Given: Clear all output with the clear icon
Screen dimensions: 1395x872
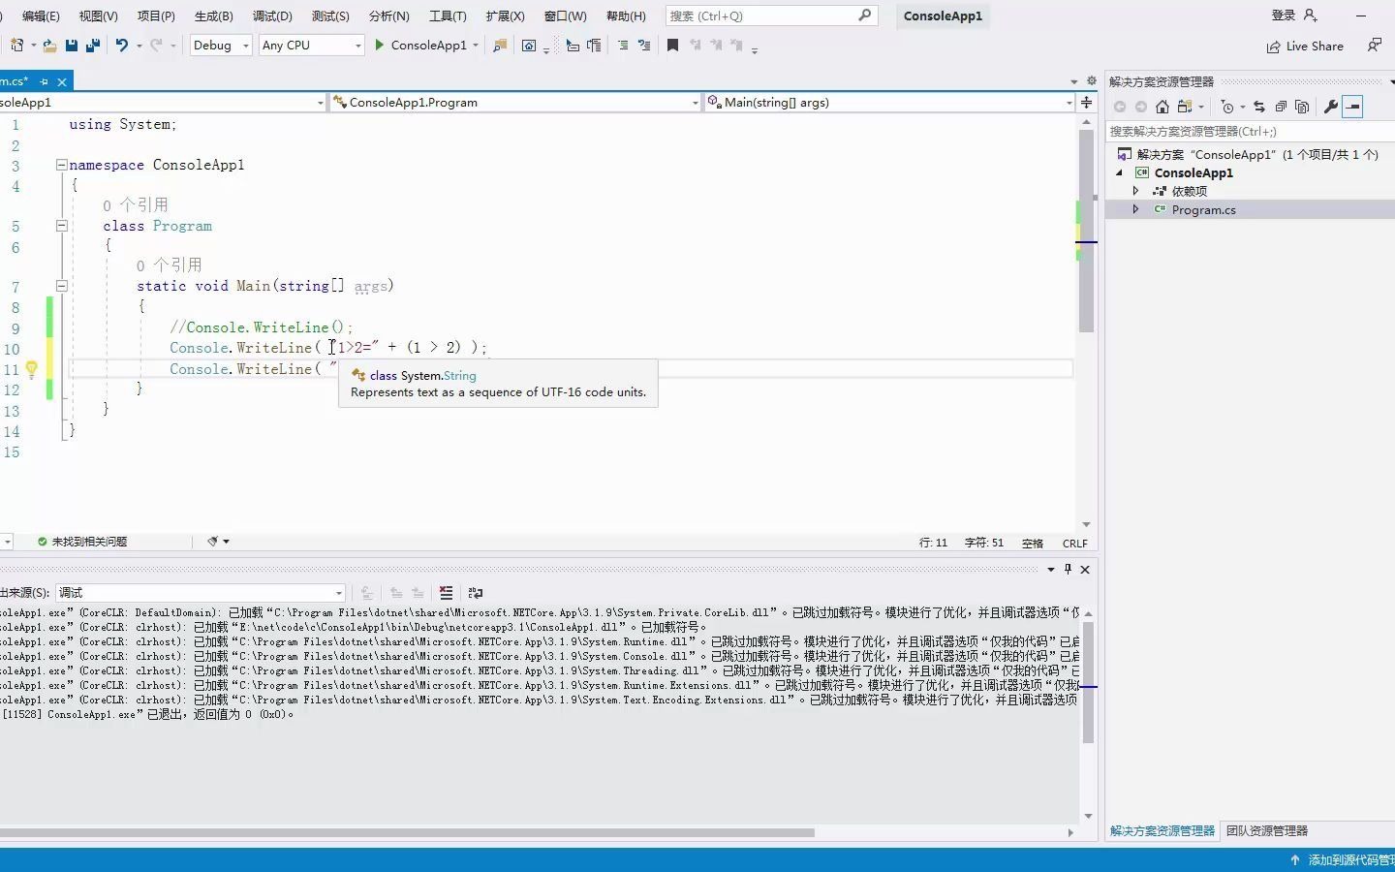Looking at the screenshot, I should coord(446,592).
